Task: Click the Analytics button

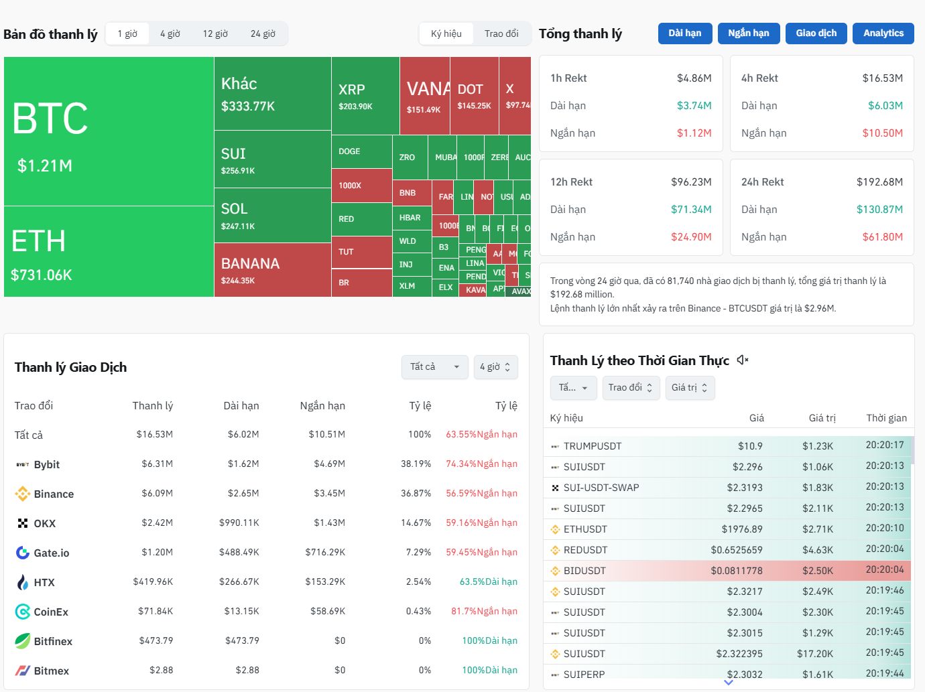Action: (x=883, y=33)
